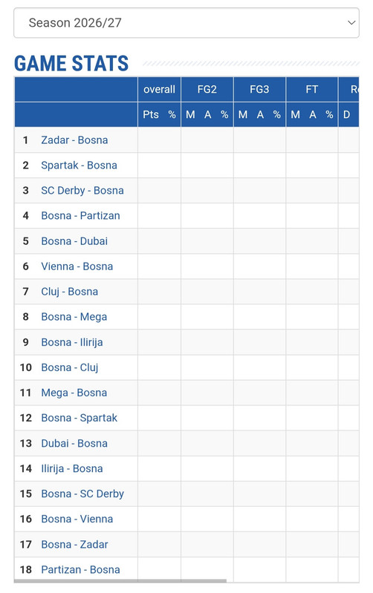Open the Spartak - Bosna game link
The height and width of the screenshot is (593, 373).
pyautogui.click(x=80, y=166)
